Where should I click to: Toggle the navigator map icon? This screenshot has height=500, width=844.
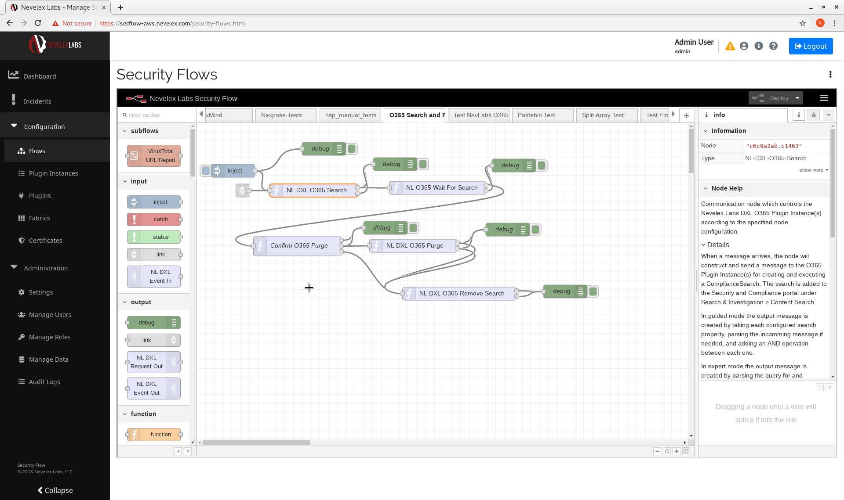pos(686,451)
